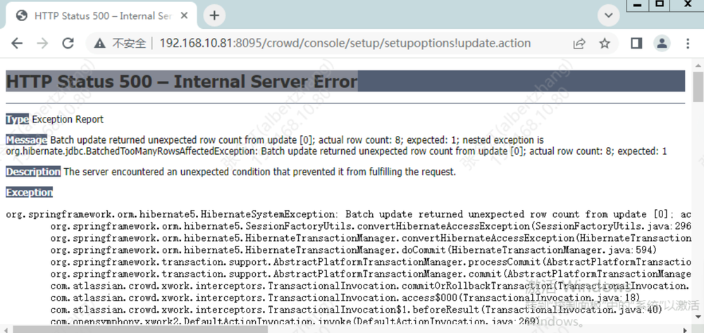Click the vertical scrollbar thumb

click(698, 87)
